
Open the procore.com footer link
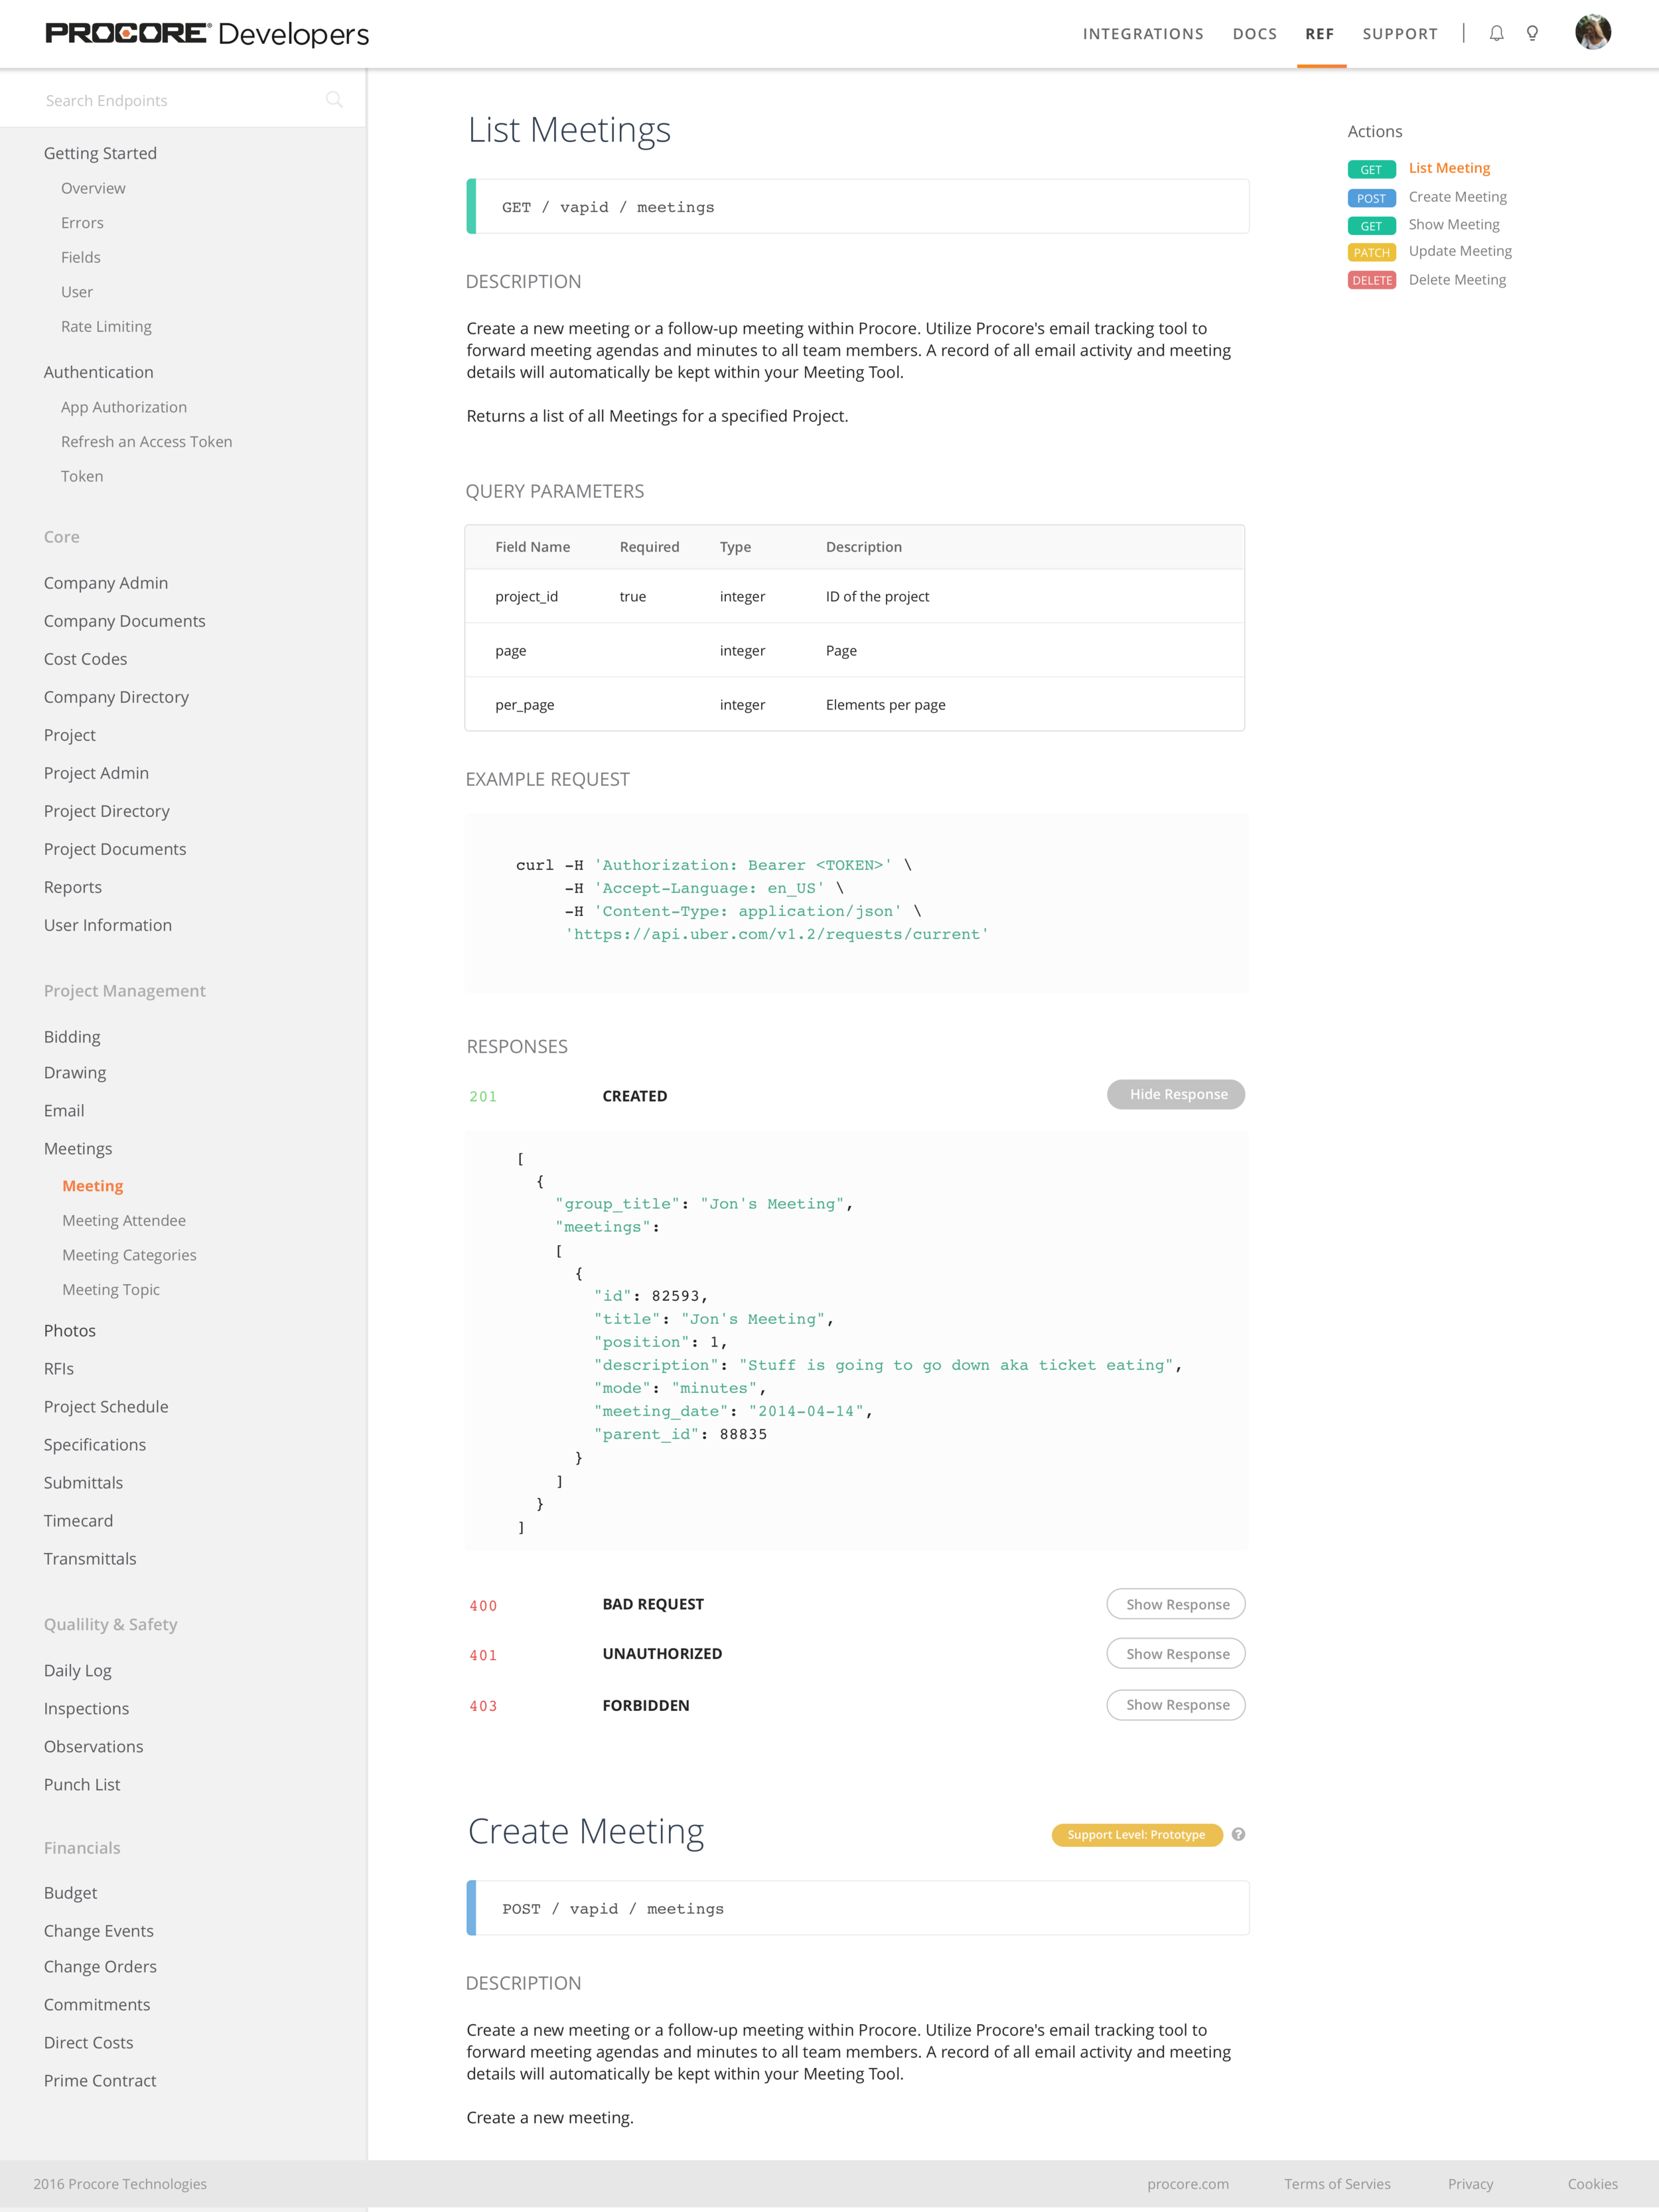(1188, 2184)
